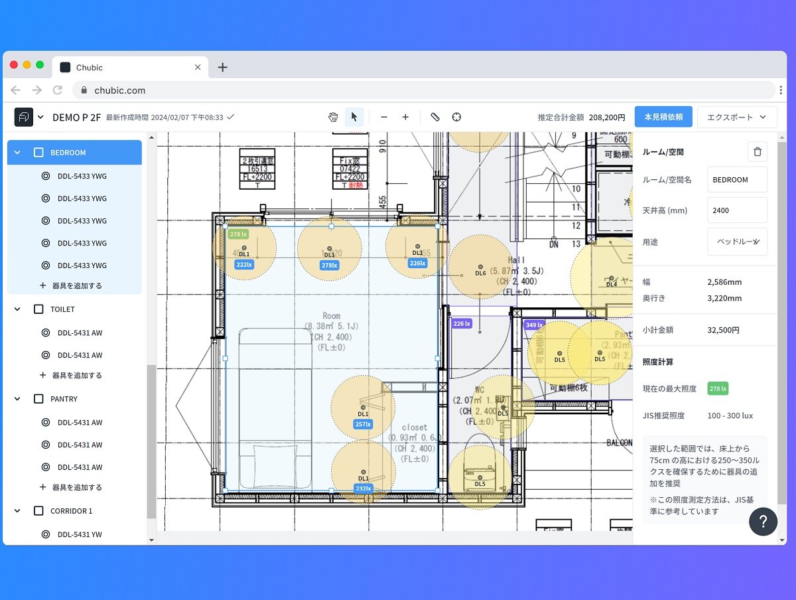The image size is (796, 600).
Task: Select the hand pan tool
Action: (333, 117)
